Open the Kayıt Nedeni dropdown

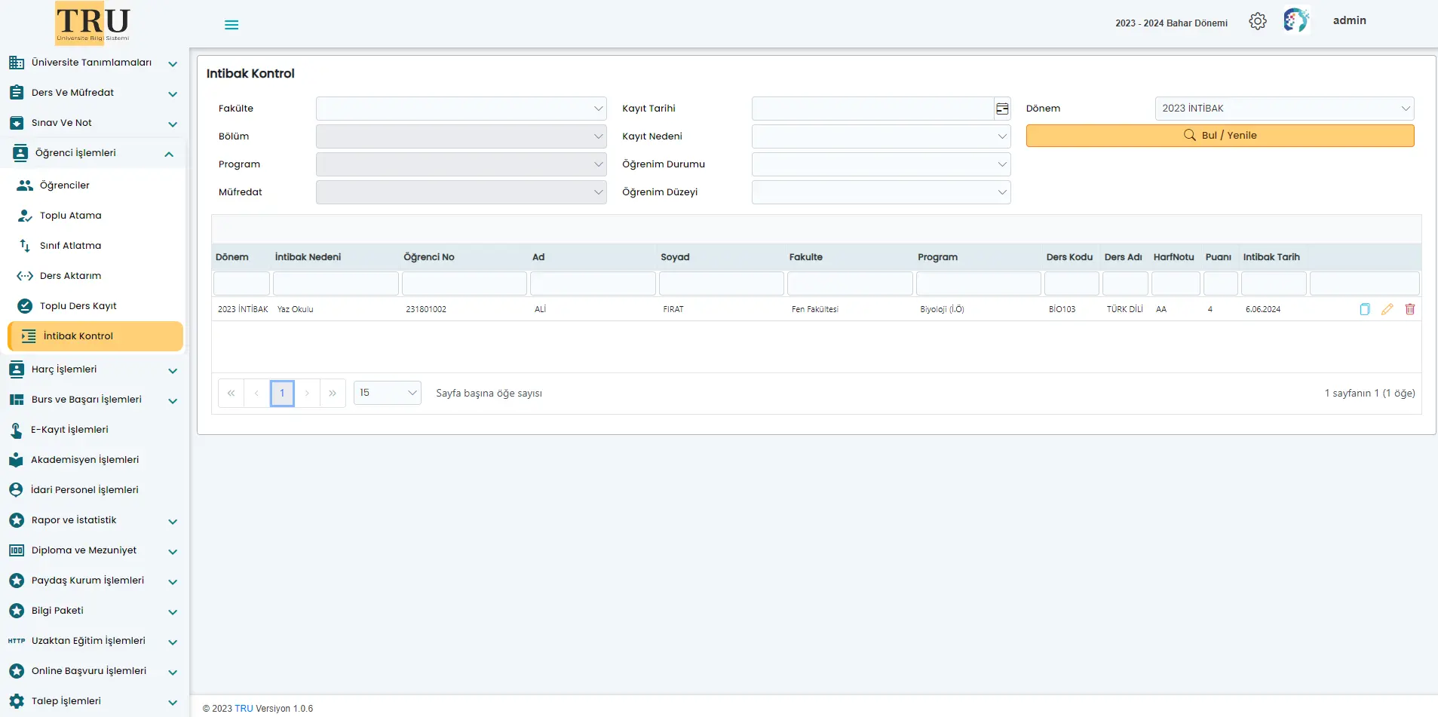pos(880,136)
